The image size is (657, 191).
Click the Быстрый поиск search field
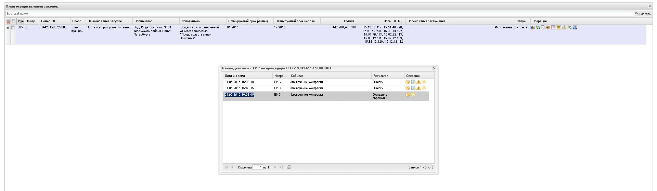(x=319, y=14)
